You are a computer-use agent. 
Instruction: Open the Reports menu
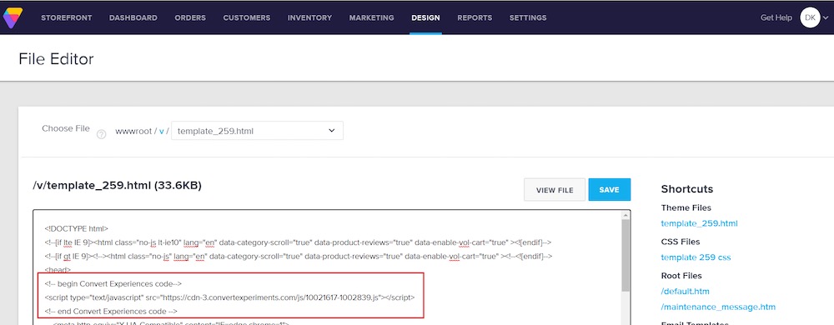coord(475,18)
